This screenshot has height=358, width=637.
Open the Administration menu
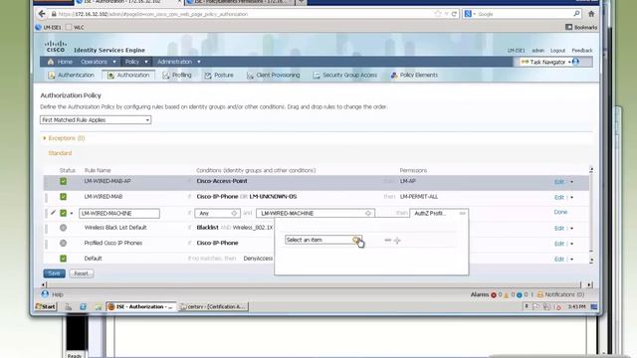click(179, 62)
